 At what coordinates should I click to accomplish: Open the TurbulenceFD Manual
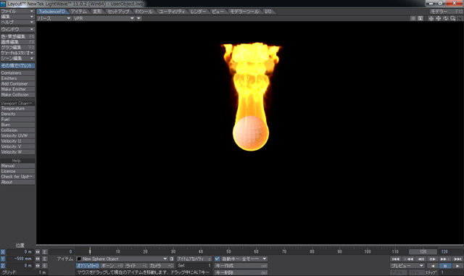(x=17, y=166)
